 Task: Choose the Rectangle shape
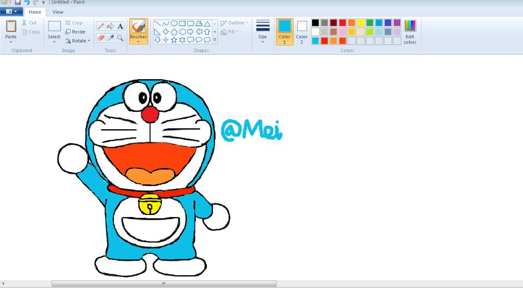click(x=182, y=23)
